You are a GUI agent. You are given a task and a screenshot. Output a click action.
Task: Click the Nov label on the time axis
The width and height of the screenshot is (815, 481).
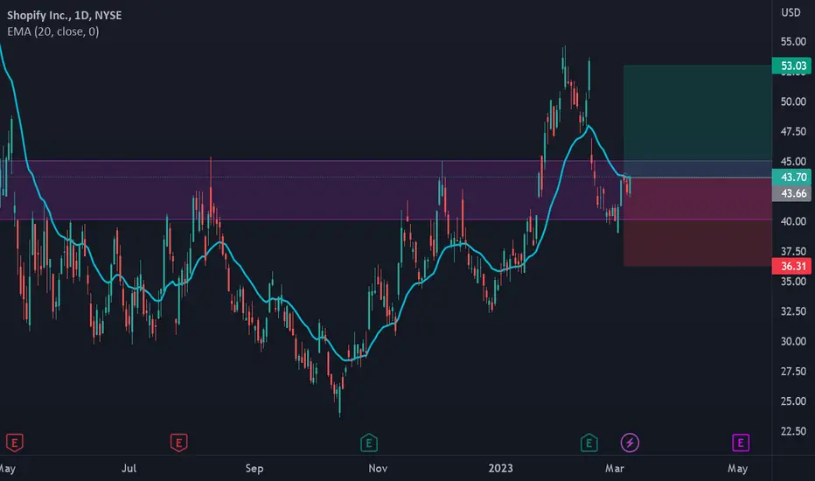(378, 469)
